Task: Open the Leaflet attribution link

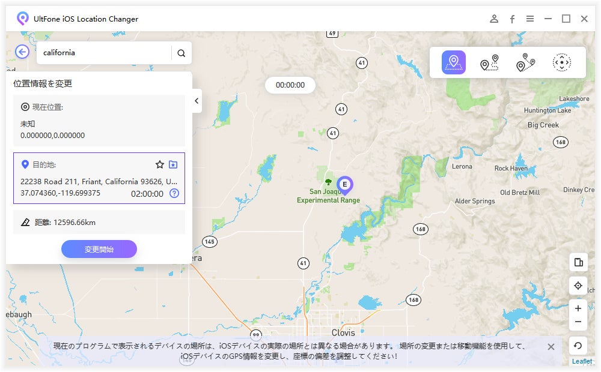Action: [582, 361]
